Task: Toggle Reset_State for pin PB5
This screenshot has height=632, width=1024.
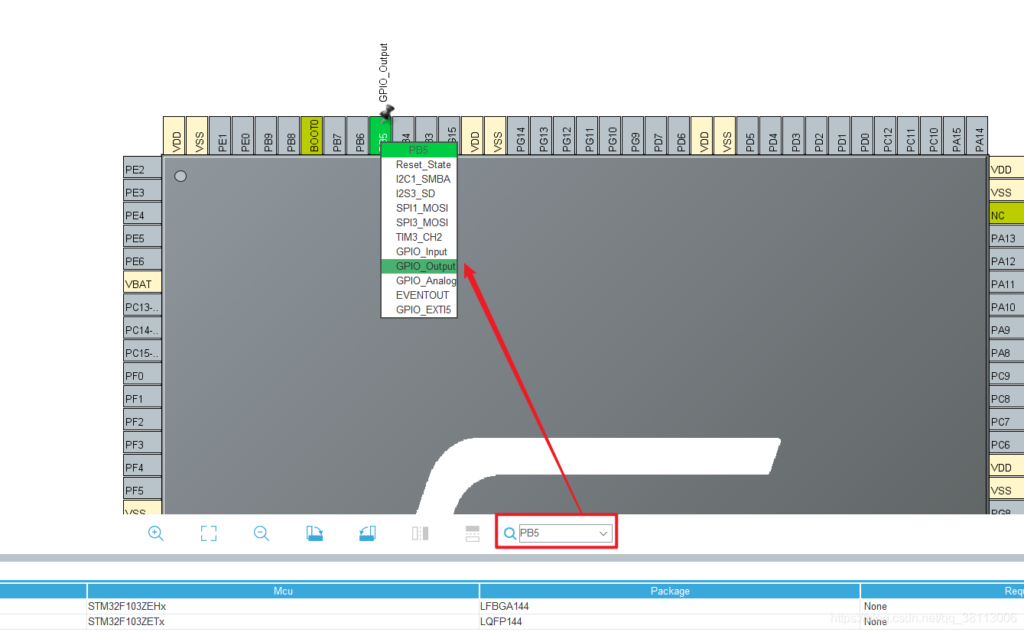Action: tap(422, 164)
